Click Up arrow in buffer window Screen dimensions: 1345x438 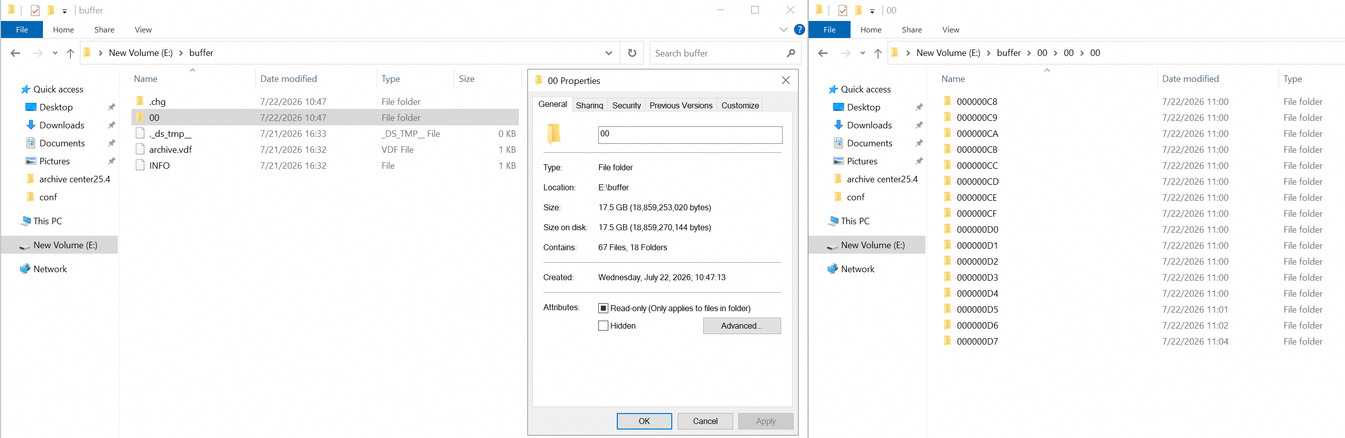pyautogui.click(x=70, y=53)
